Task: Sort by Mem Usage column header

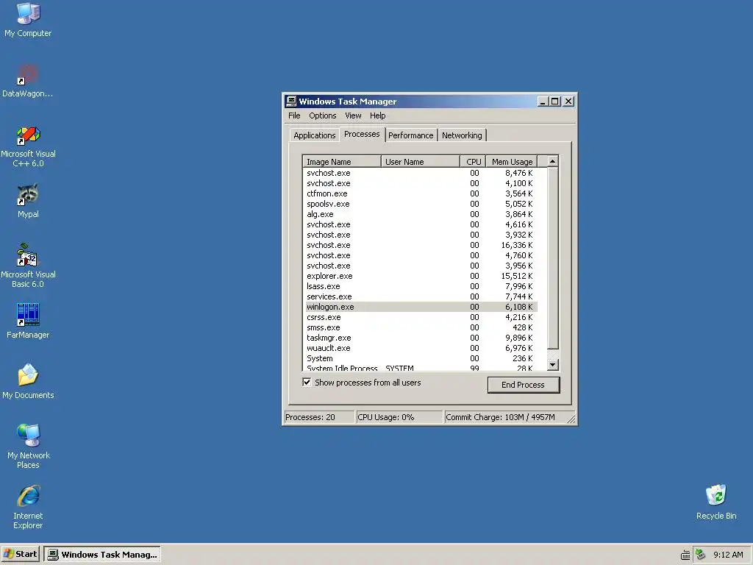Action: click(512, 162)
